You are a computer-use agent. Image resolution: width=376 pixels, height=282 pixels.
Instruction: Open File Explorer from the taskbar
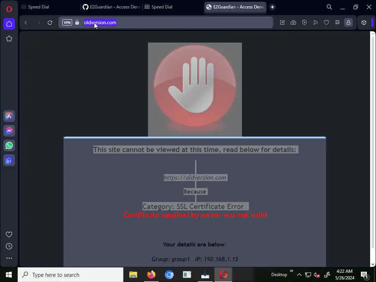133,275
